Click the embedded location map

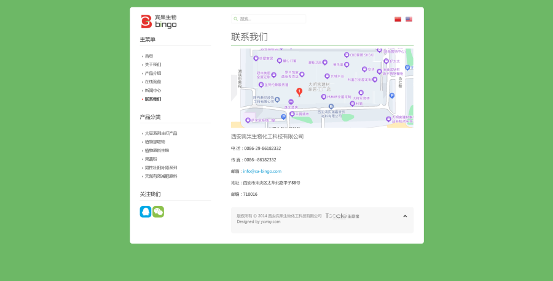point(322,88)
